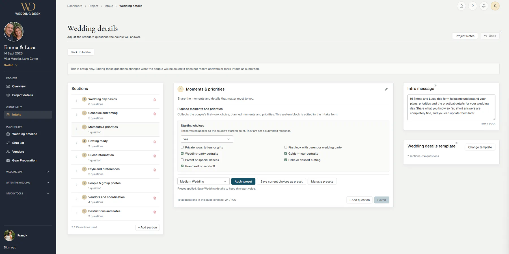This screenshot has height=254, width=509.
Task: Delete the Wedding day basics section
Action: (155, 100)
